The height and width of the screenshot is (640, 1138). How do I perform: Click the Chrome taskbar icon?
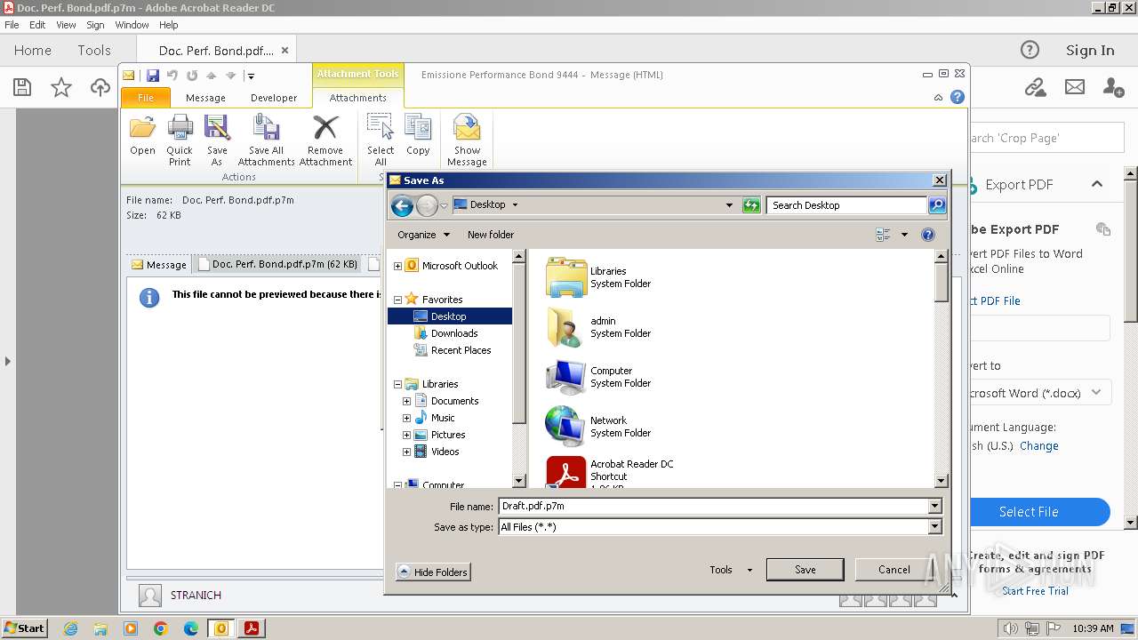[161, 628]
